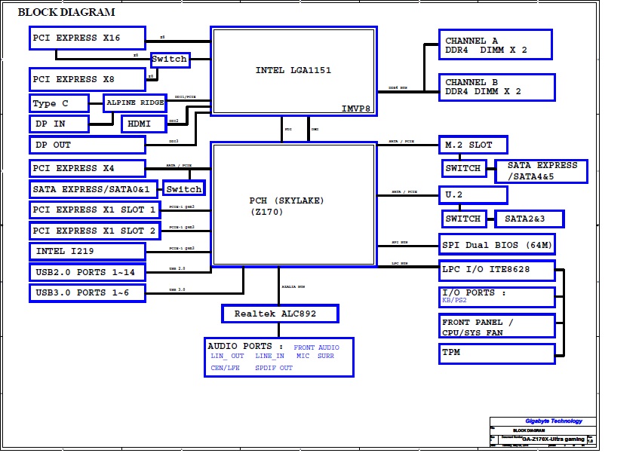Click the M.2 SLOT block
Viewport: 642px width, 453px height.
473,145
